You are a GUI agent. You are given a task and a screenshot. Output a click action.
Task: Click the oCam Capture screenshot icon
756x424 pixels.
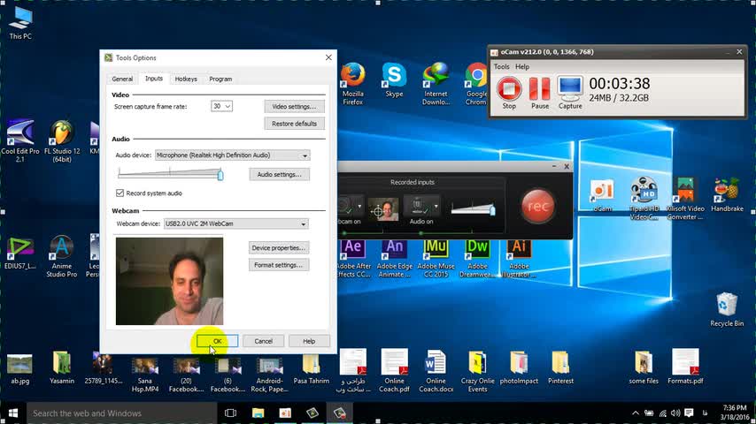pos(570,93)
